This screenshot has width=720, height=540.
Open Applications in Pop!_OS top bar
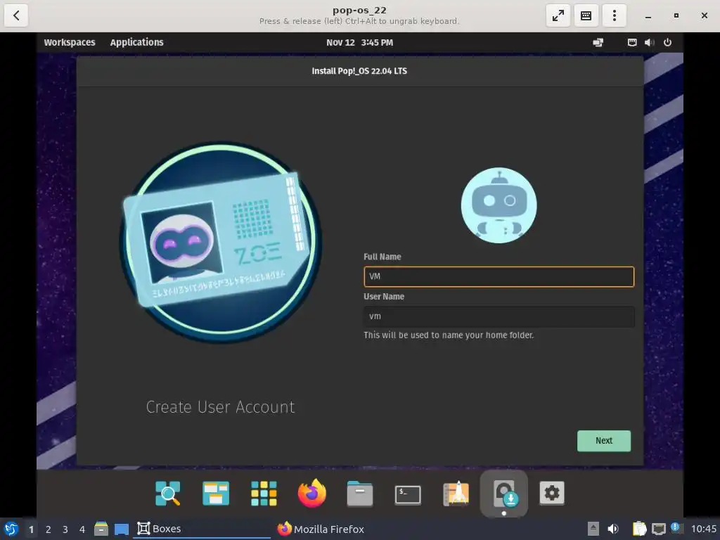pos(137,42)
